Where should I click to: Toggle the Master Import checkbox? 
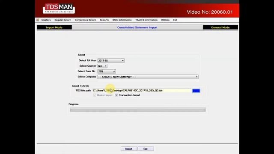pos(95,95)
